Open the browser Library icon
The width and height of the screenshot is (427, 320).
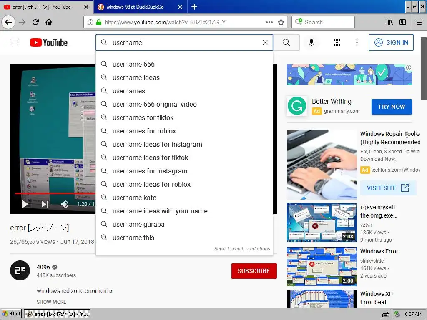[x=389, y=22]
